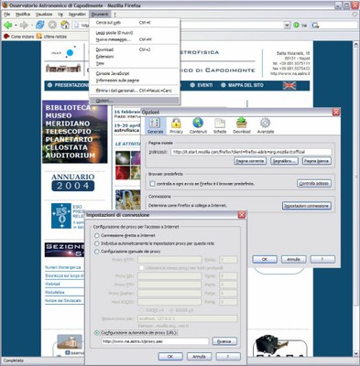The width and height of the screenshot is (360, 366).
Task: Click the Indirizzo home page address field
Action: click(251, 152)
